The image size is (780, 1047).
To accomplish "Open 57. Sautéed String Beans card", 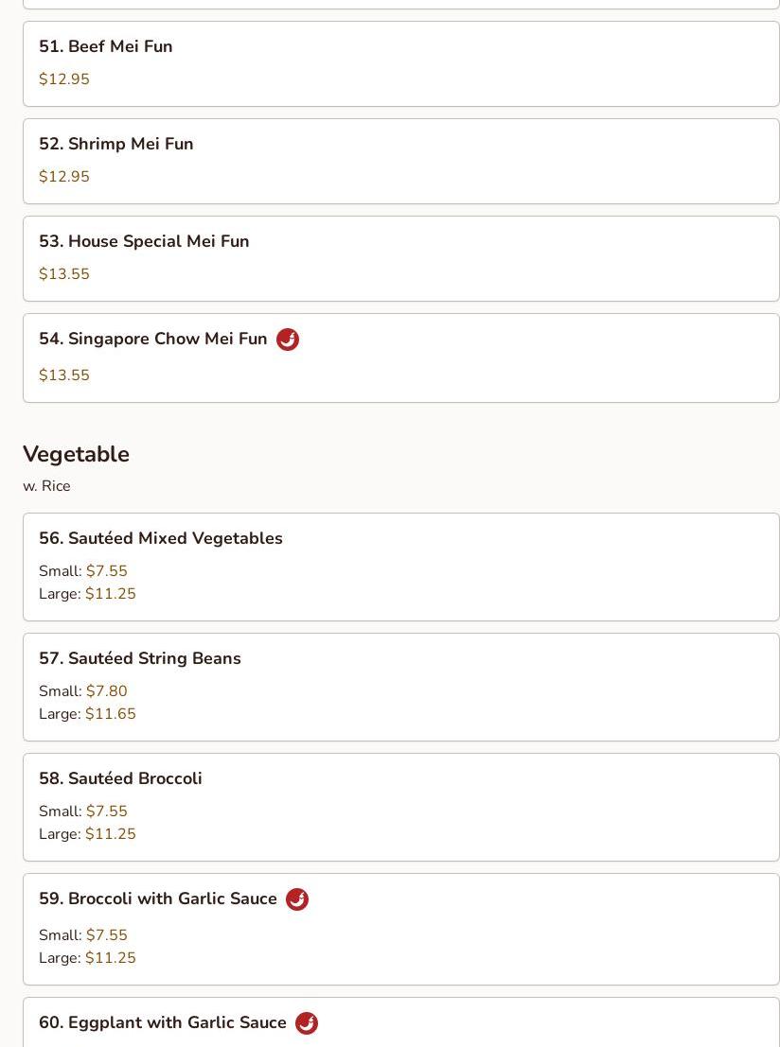I will click(401, 687).
